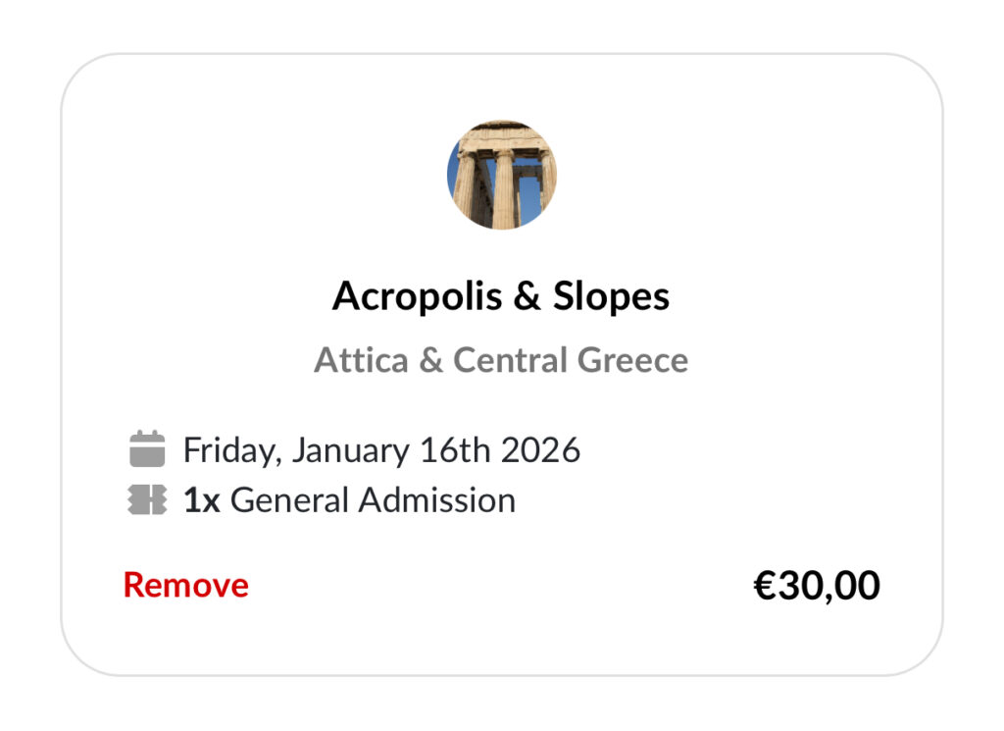Image resolution: width=1004 pixels, height=731 pixels.
Task: Tap the gray admission ticket stub icon
Action: [147, 499]
